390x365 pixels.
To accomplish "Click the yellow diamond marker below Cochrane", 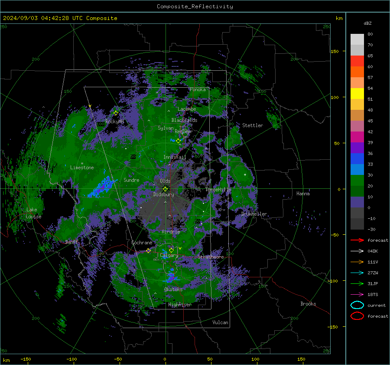I will [x=148, y=251].
